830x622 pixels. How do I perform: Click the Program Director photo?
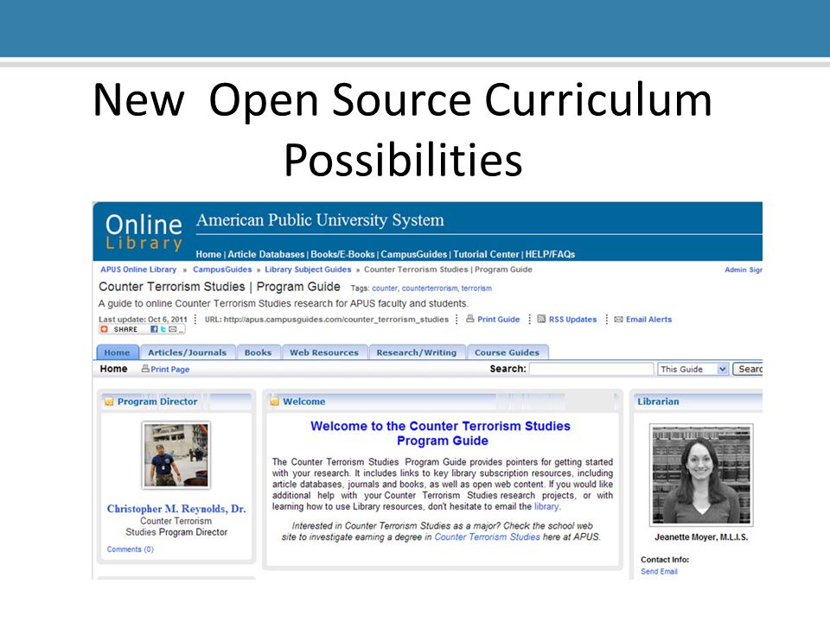tap(176, 455)
